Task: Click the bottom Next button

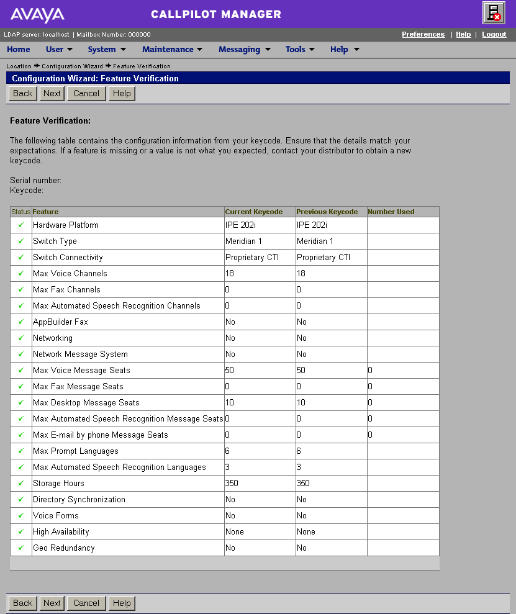Action: (52, 603)
